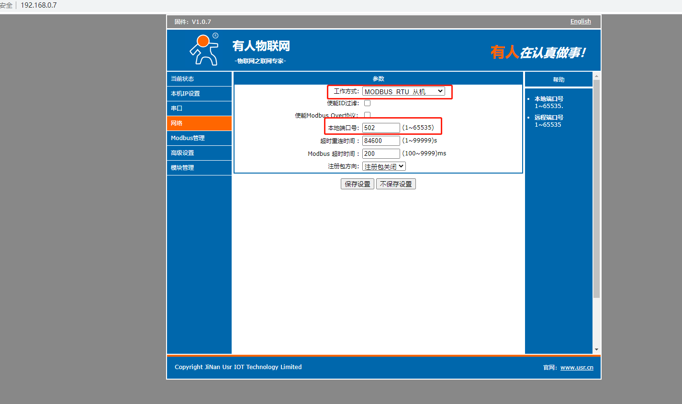The height and width of the screenshot is (404, 682).
Task: Open 高级设置 in the sidebar
Action: coord(199,153)
